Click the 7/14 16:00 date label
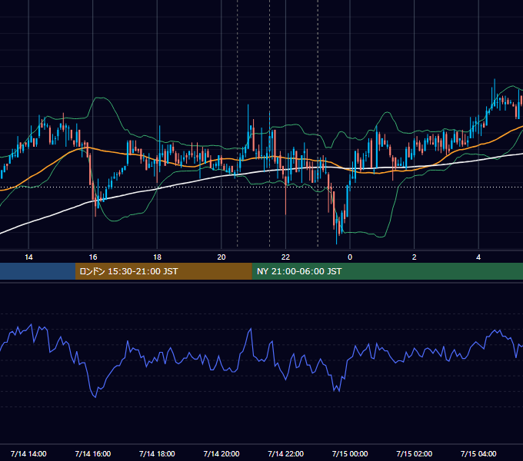 tap(93, 453)
